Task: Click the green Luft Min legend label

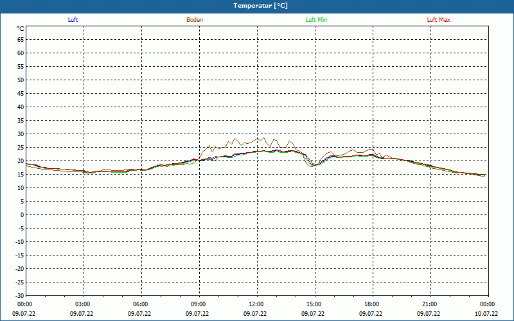Action: [x=316, y=20]
